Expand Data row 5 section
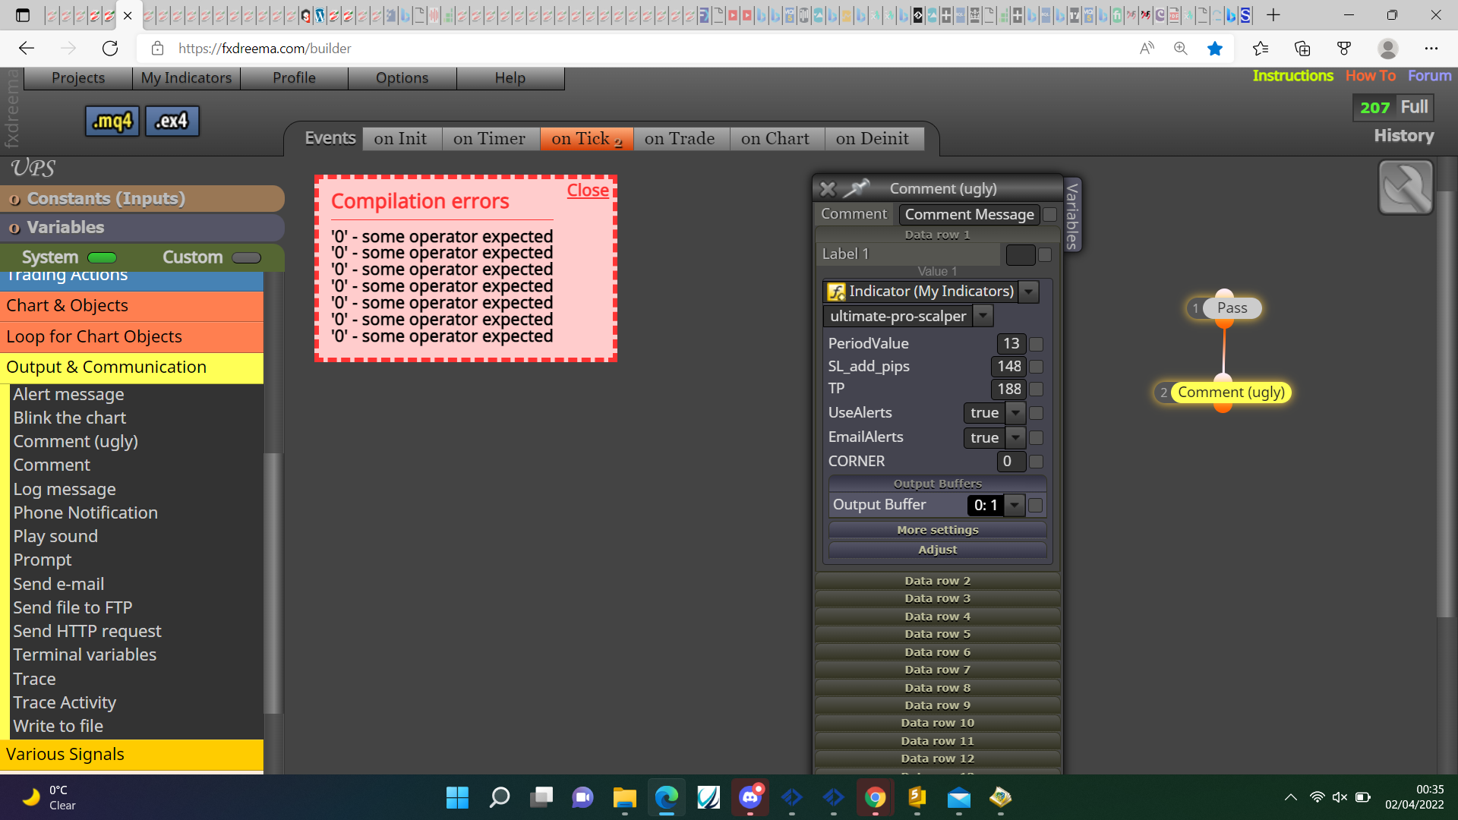 pos(937,634)
